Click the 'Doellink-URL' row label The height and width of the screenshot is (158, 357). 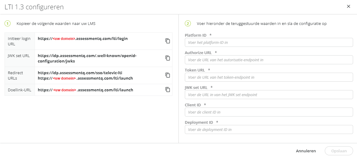click(x=19, y=90)
